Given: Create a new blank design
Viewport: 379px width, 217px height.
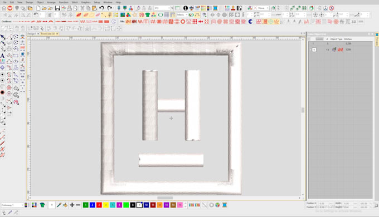Looking at the screenshot, I should (38, 8).
